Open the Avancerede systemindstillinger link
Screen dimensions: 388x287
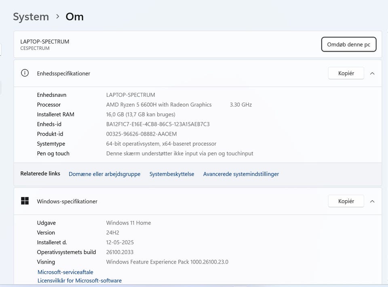[x=241, y=174]
